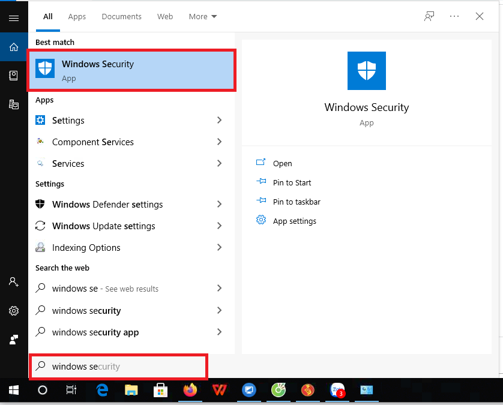Open the Windows Security best match result
503x405 pixels.
(131, 70)
